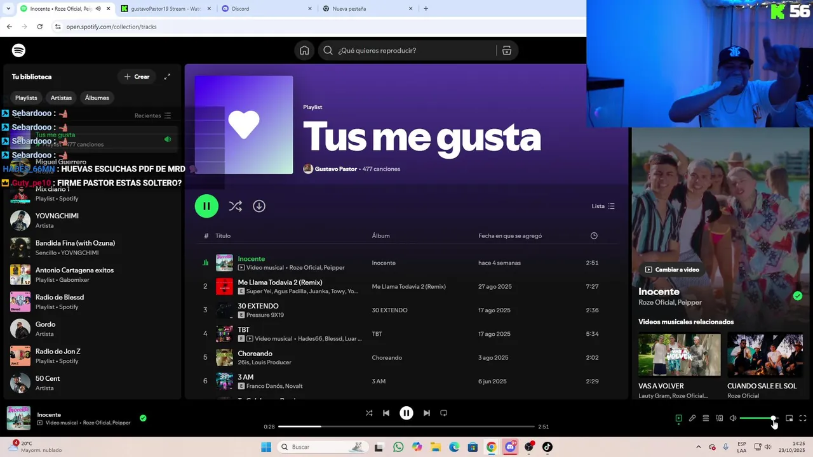Open the Browse icon in search bar
The width and height of the screenshot is (813, 457).
507,51
